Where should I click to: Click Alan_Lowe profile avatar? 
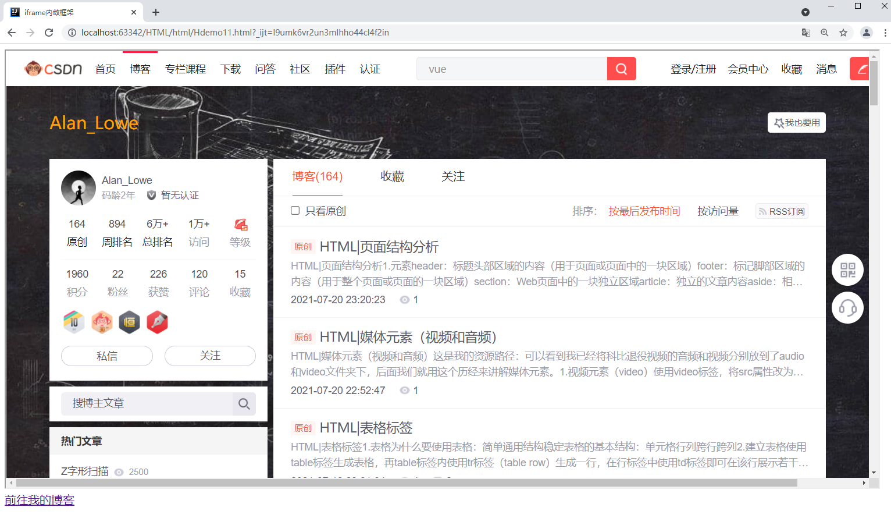coord(79,188)
